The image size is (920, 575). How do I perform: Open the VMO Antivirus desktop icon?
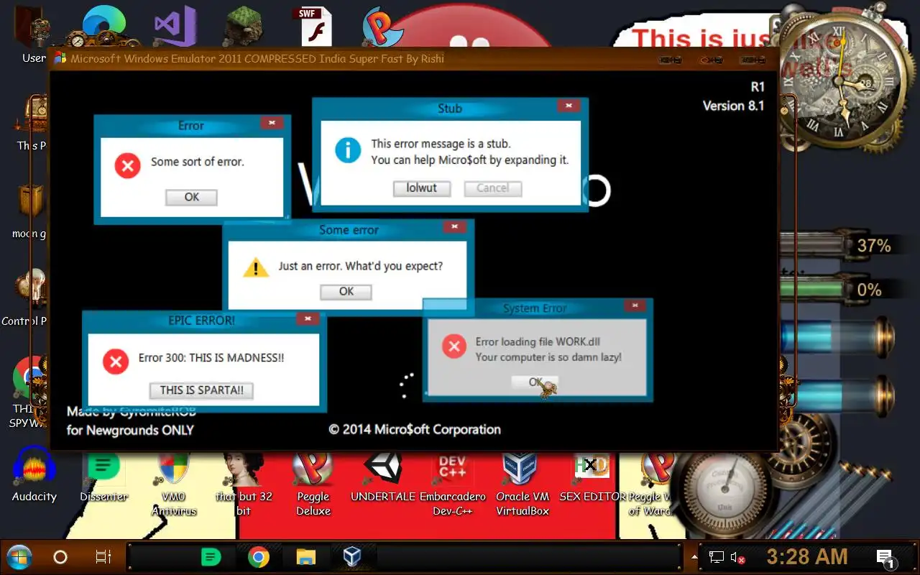[x=173, y=484]
